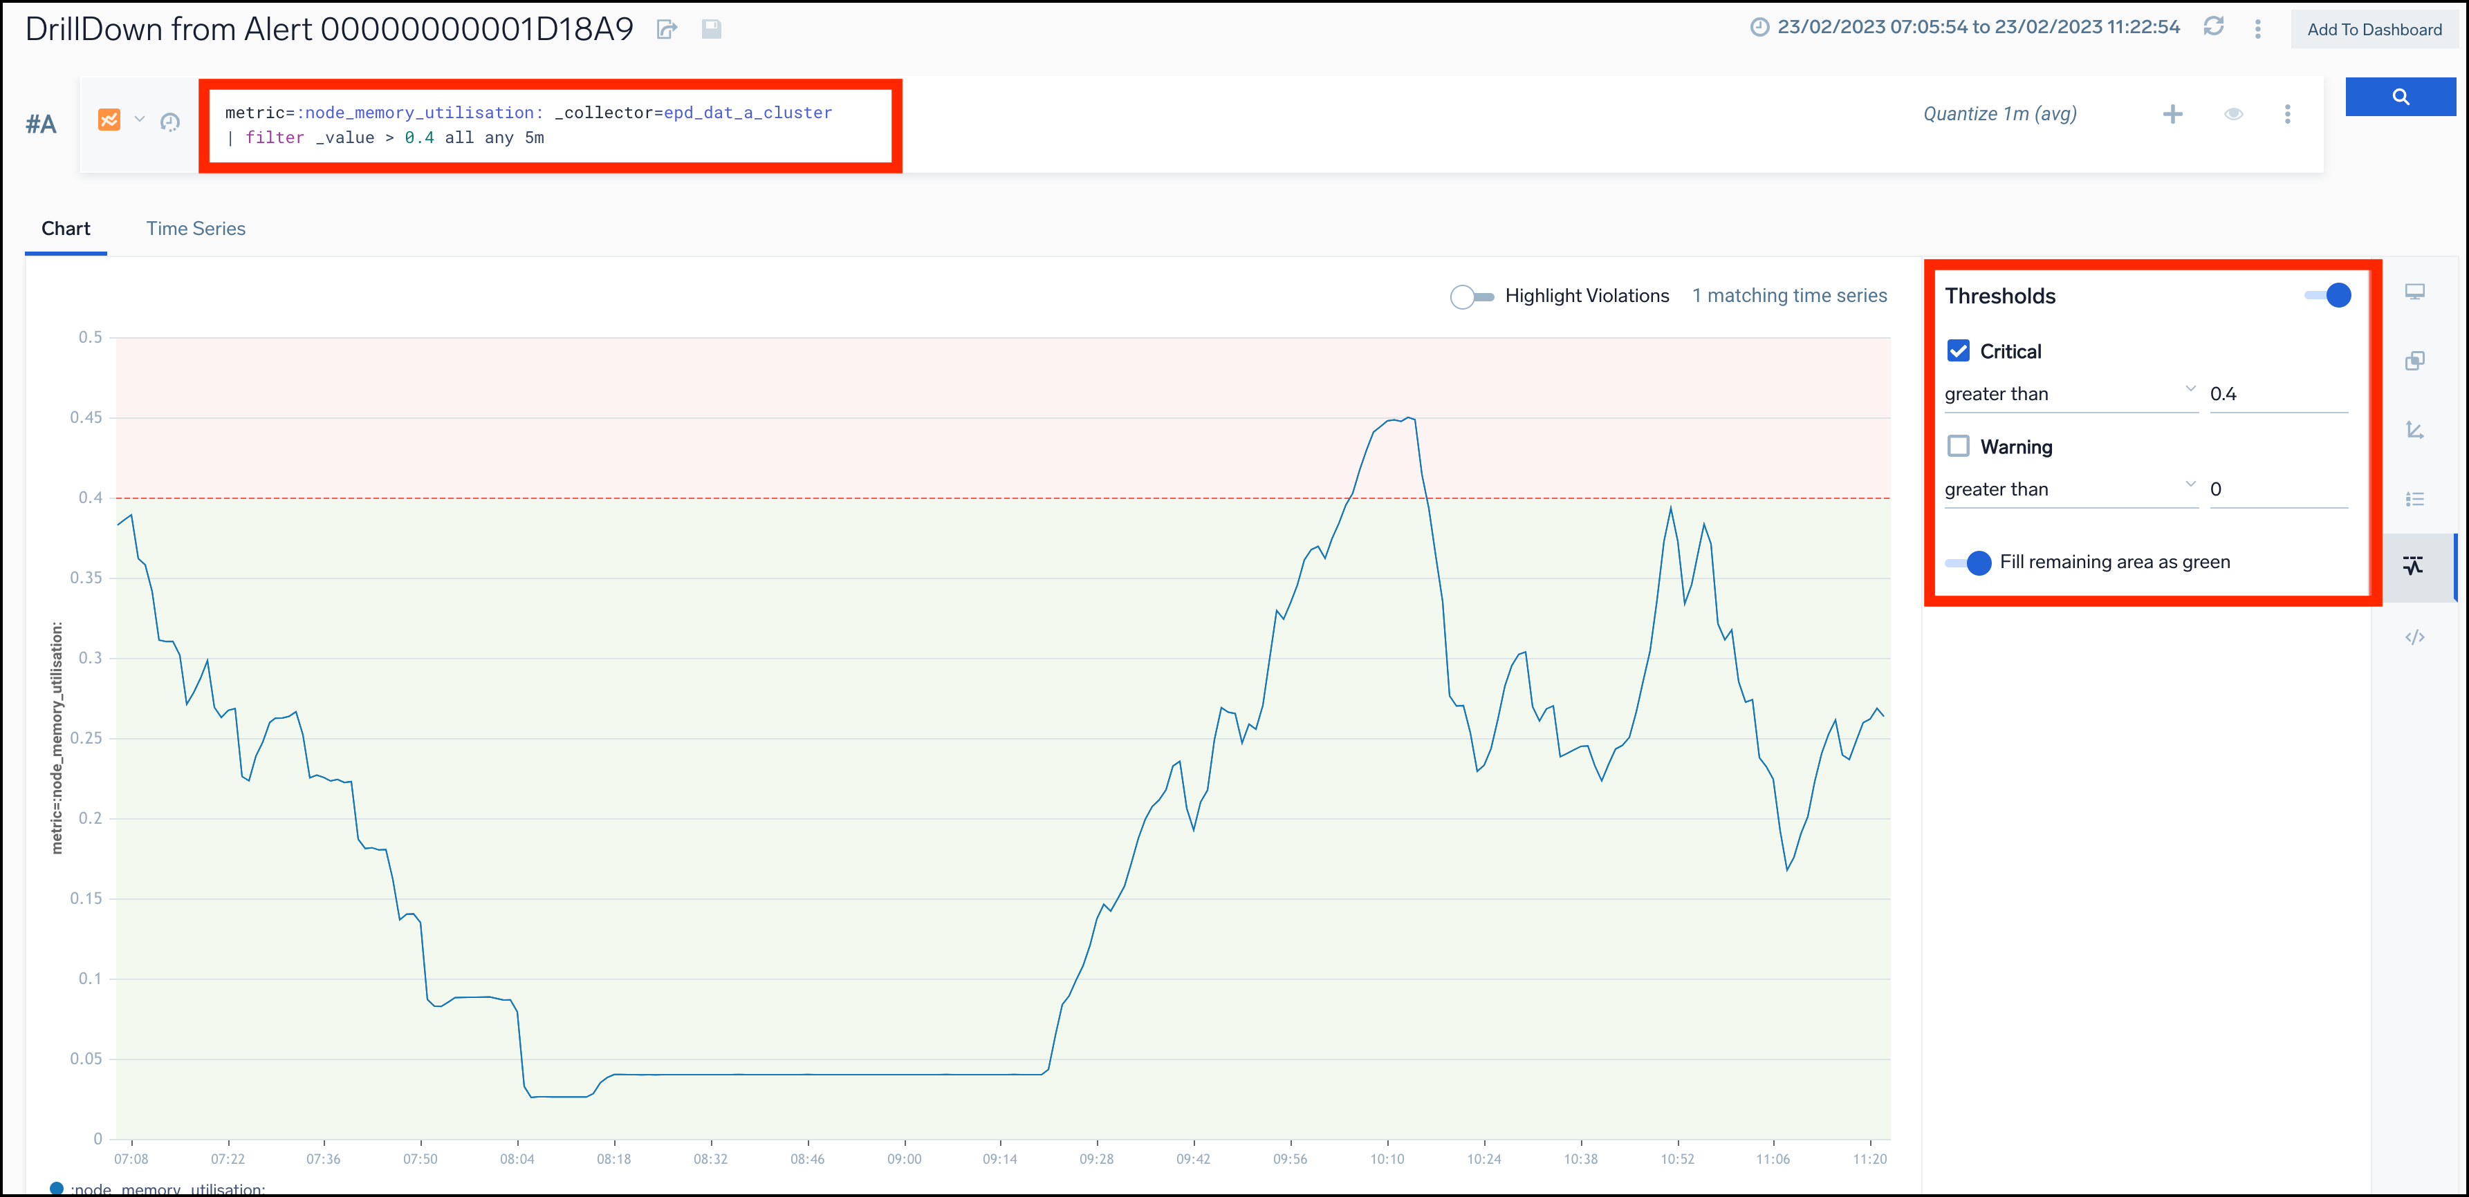Image resolution: width=2469 pixels, height=1197 pixels.
Task: Refresh the chart data with the refresh icon
Action: (2214, 28)
